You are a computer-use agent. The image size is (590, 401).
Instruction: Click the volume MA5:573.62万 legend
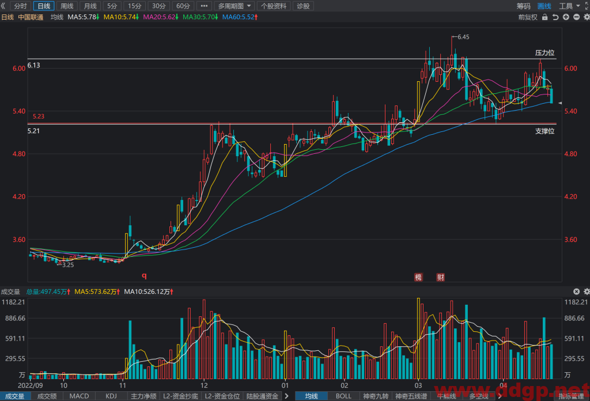pyautogui.click(x=97, y=292)
